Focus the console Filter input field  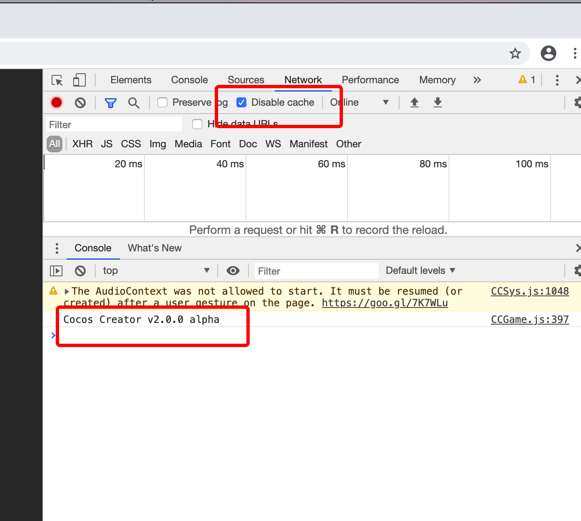click(316, 271)
